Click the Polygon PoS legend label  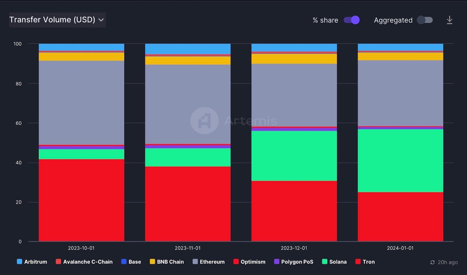297,262
